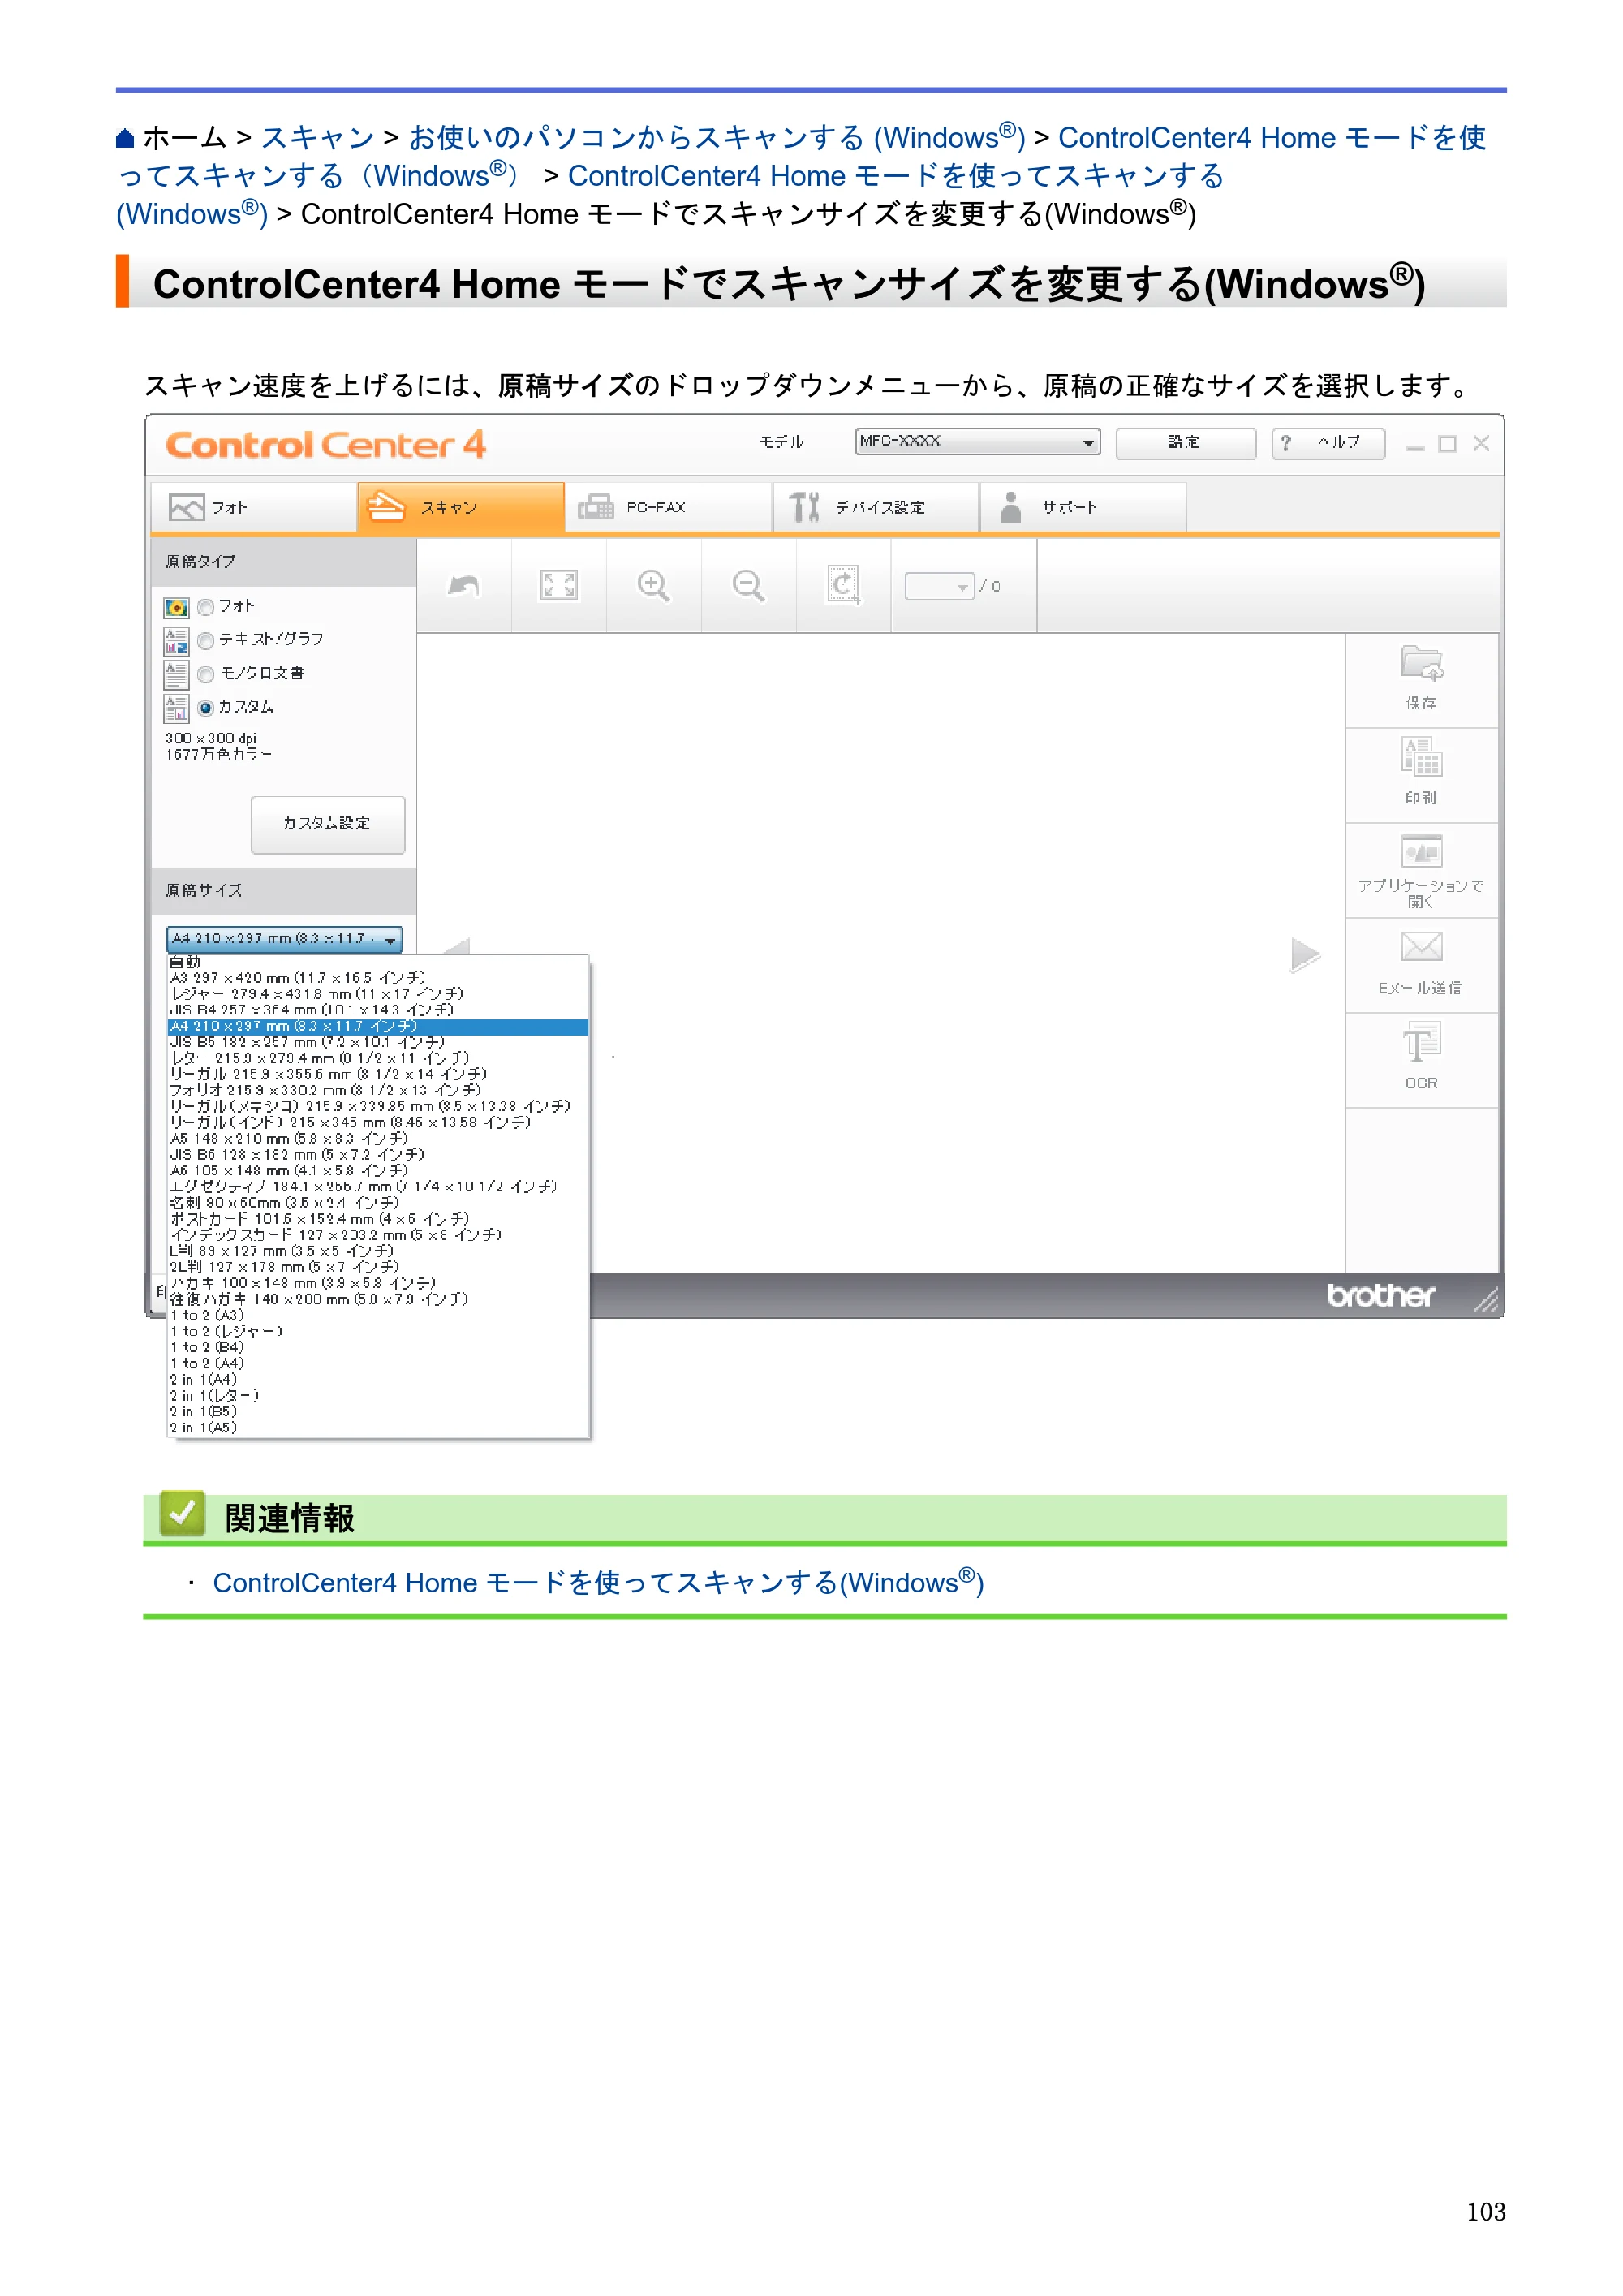Click the zoom out magnifier icon
The width and height of the screenshot is (1623, 2296).
pos(748,586)
